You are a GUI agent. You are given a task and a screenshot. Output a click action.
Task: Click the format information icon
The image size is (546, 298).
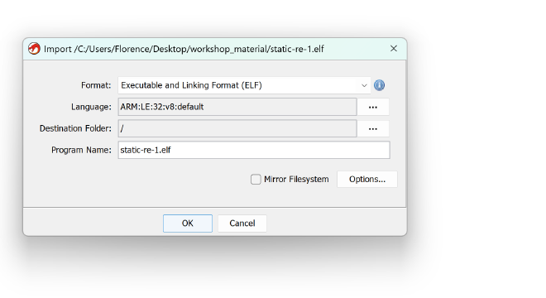[x=379, y=85]
